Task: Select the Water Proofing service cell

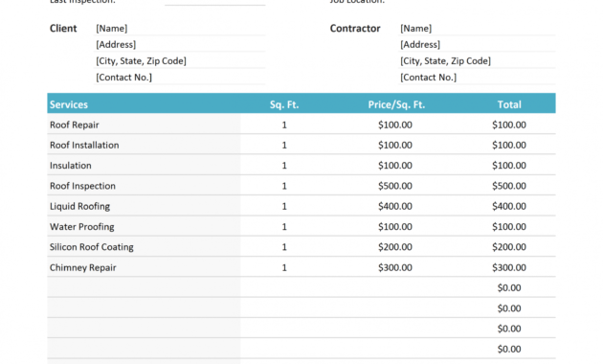Action: tap(144, 227)
